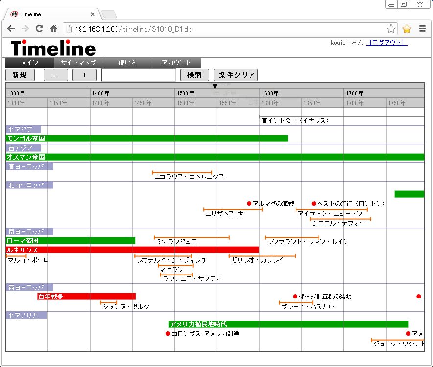This screenshot has width=433, height=367.
Task: Zoom out with the minus button
Action: [x=56, y=75]
